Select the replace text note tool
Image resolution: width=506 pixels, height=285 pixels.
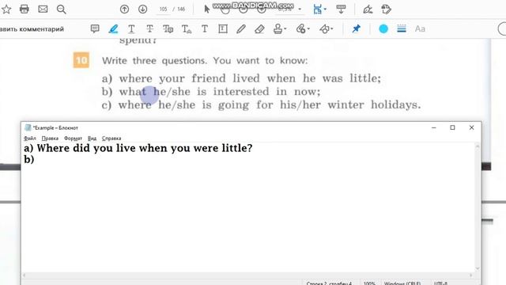pos(168,29)
